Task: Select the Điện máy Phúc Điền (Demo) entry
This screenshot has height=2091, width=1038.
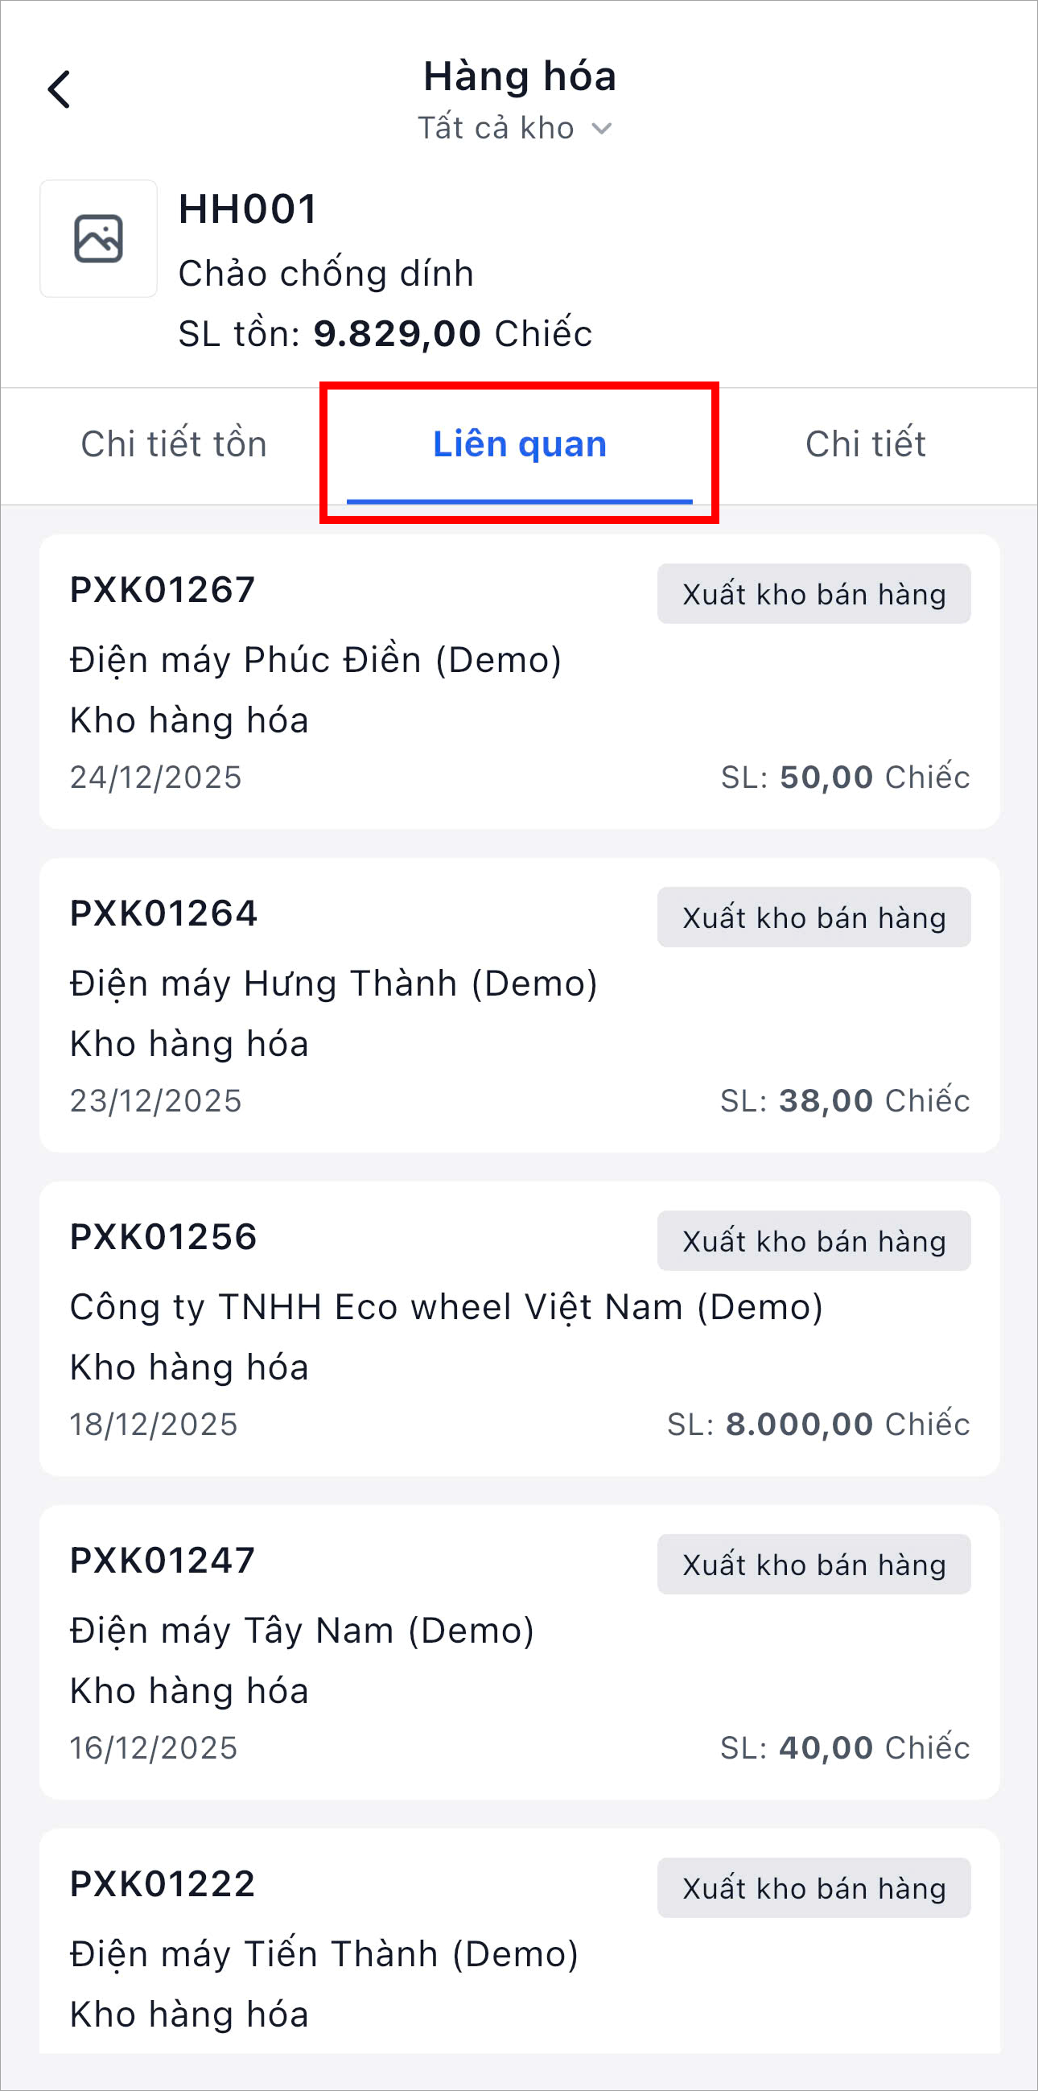Action: click(x=315, y=660)
